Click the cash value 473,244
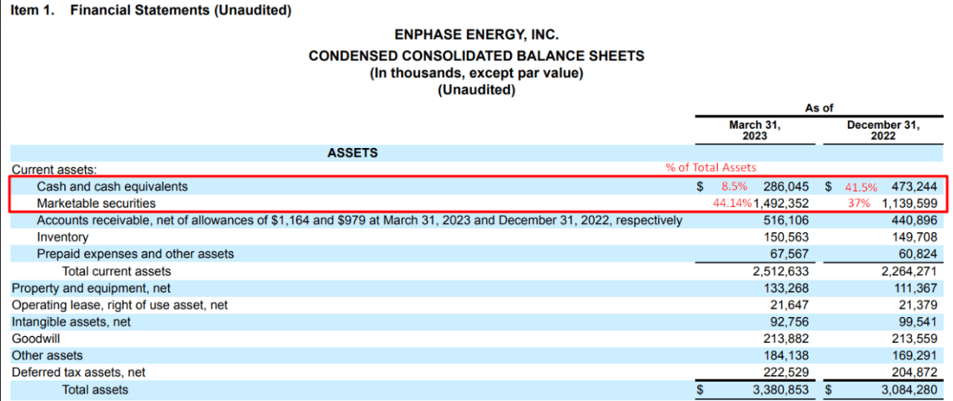This screenshot has width=953, height=401. coord(914,187)
